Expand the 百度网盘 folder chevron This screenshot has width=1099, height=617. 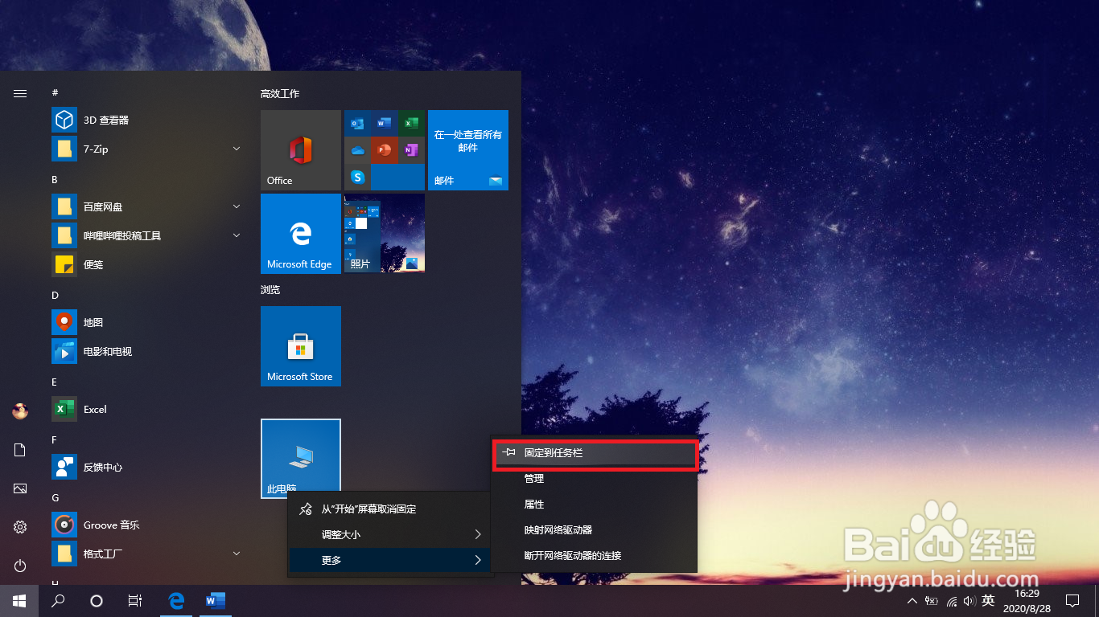(237, 206)
